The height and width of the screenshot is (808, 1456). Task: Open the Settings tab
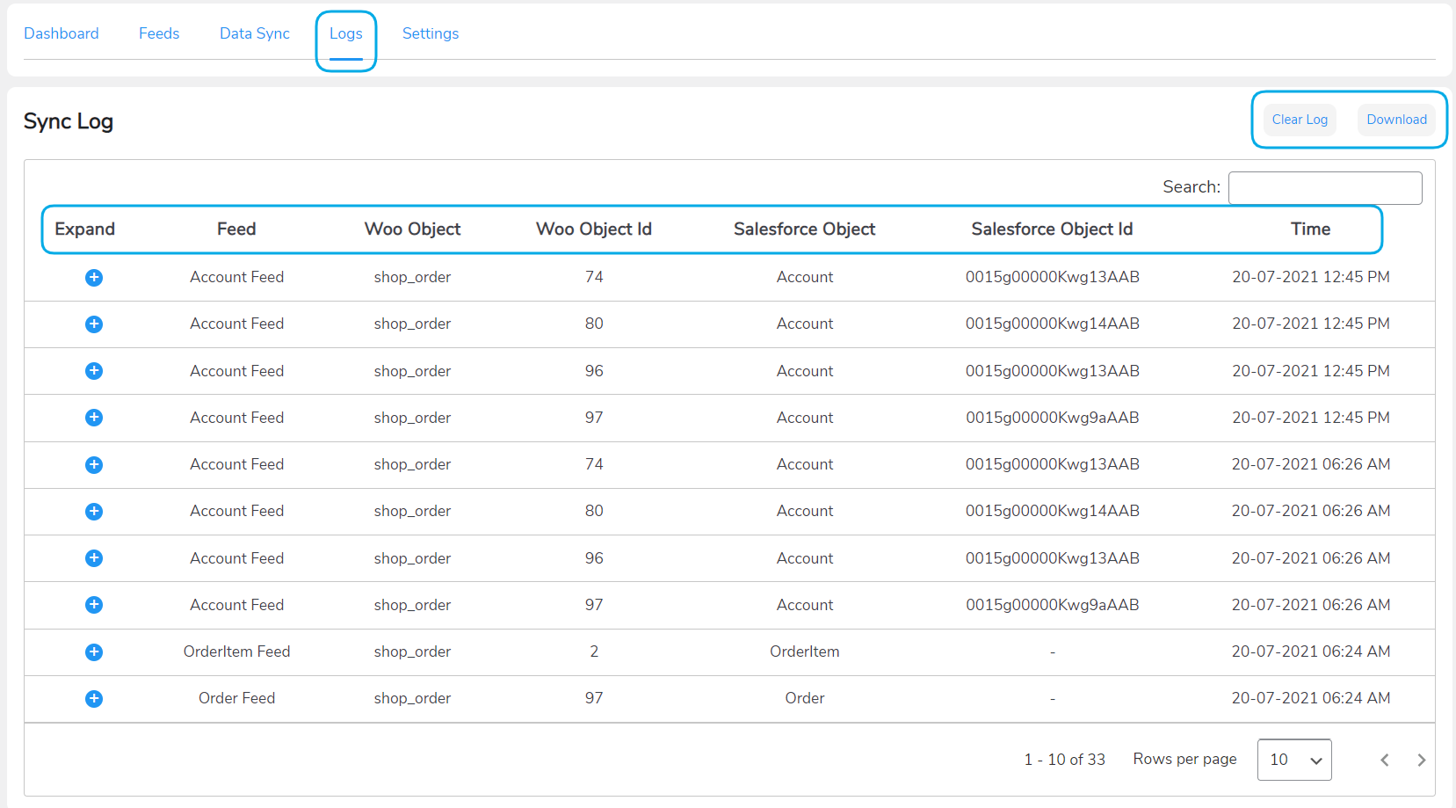click(x=431, y=33)
